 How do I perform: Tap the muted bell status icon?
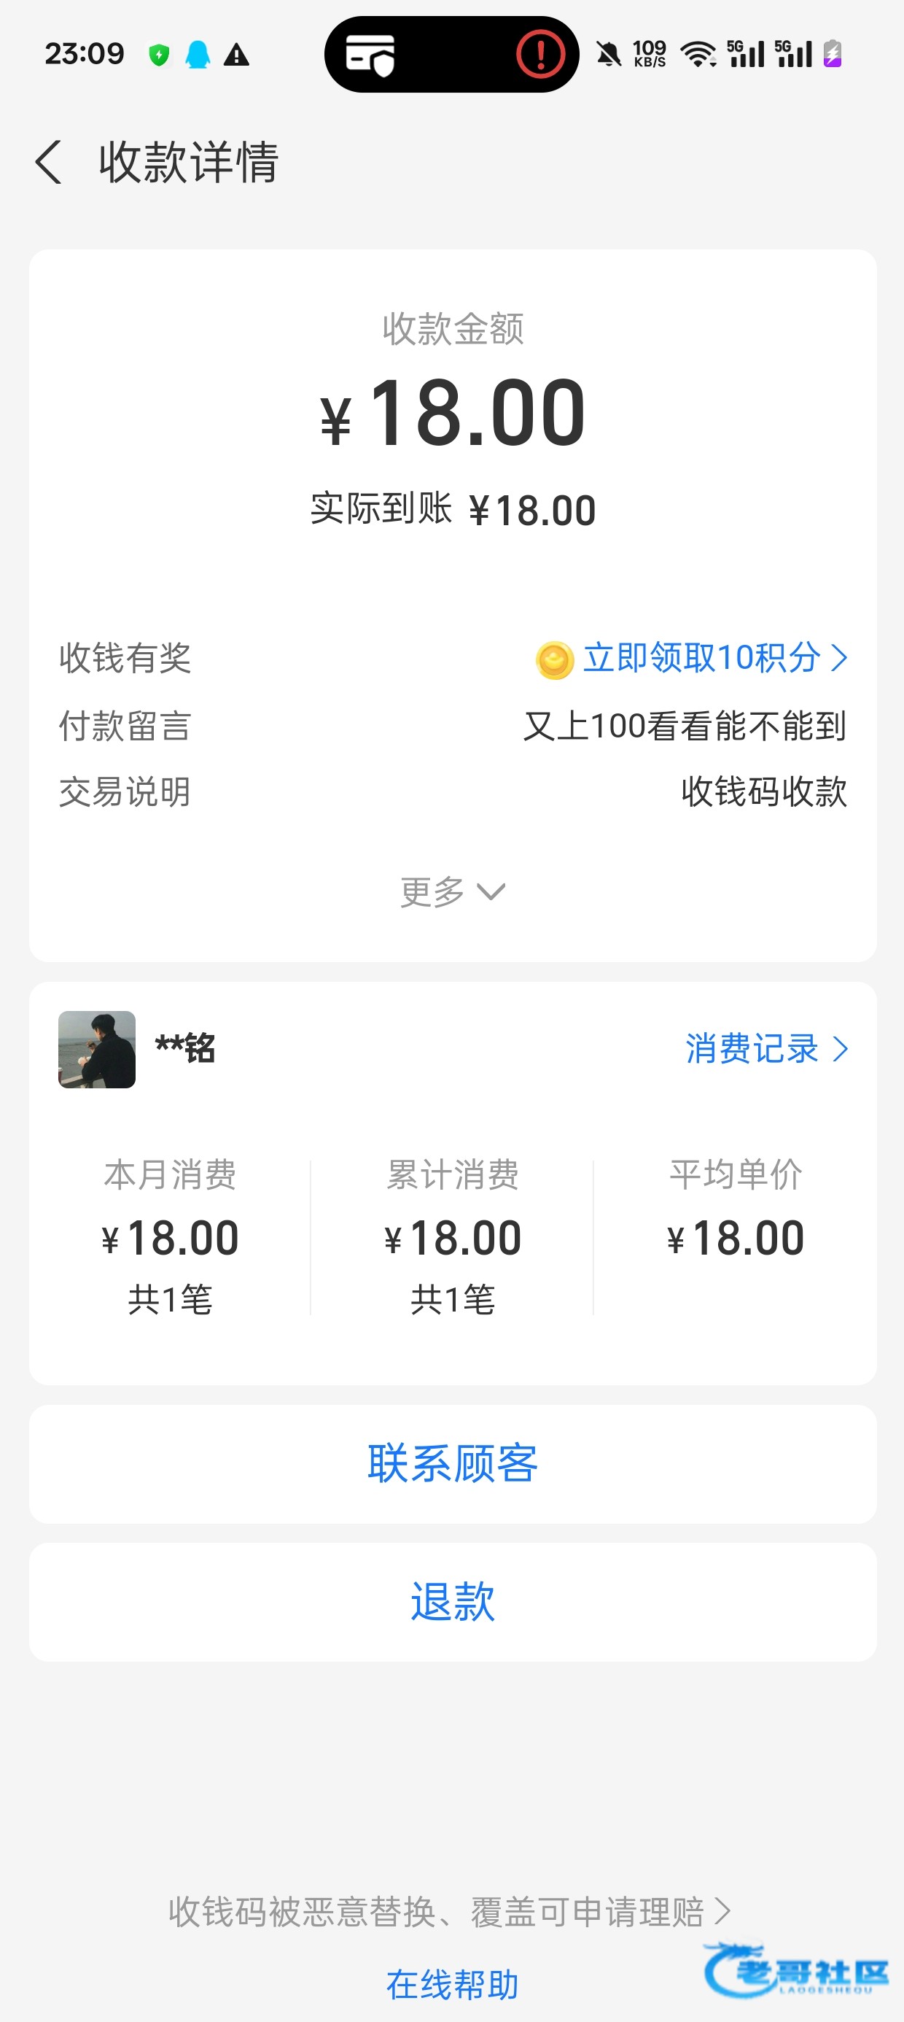click(x=608, y=54)
